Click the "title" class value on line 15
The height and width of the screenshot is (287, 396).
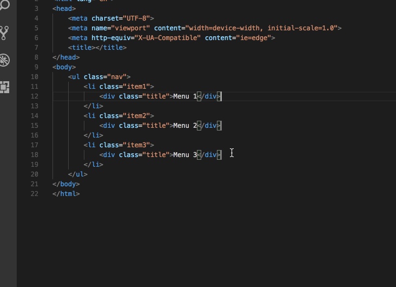click(x=156, y=126)
